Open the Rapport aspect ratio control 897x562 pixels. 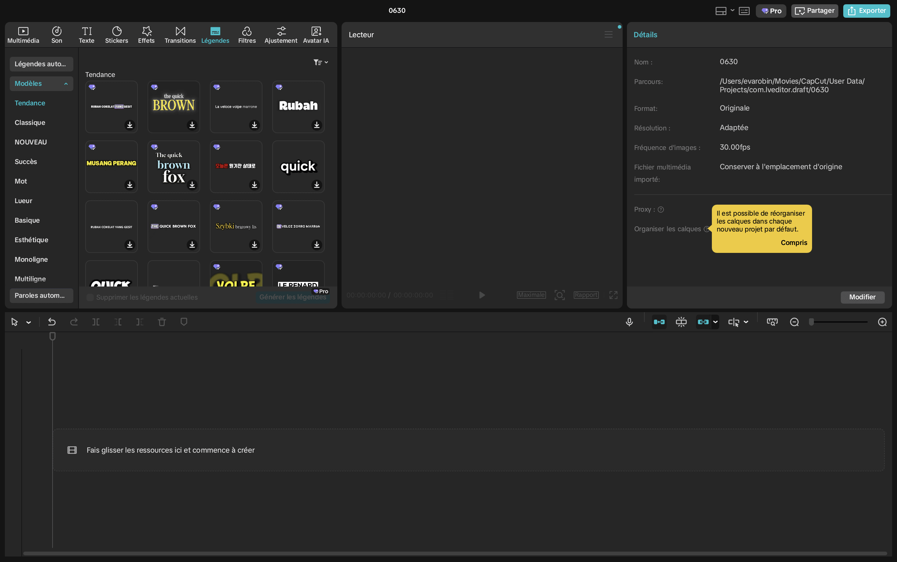click(586, 295)
